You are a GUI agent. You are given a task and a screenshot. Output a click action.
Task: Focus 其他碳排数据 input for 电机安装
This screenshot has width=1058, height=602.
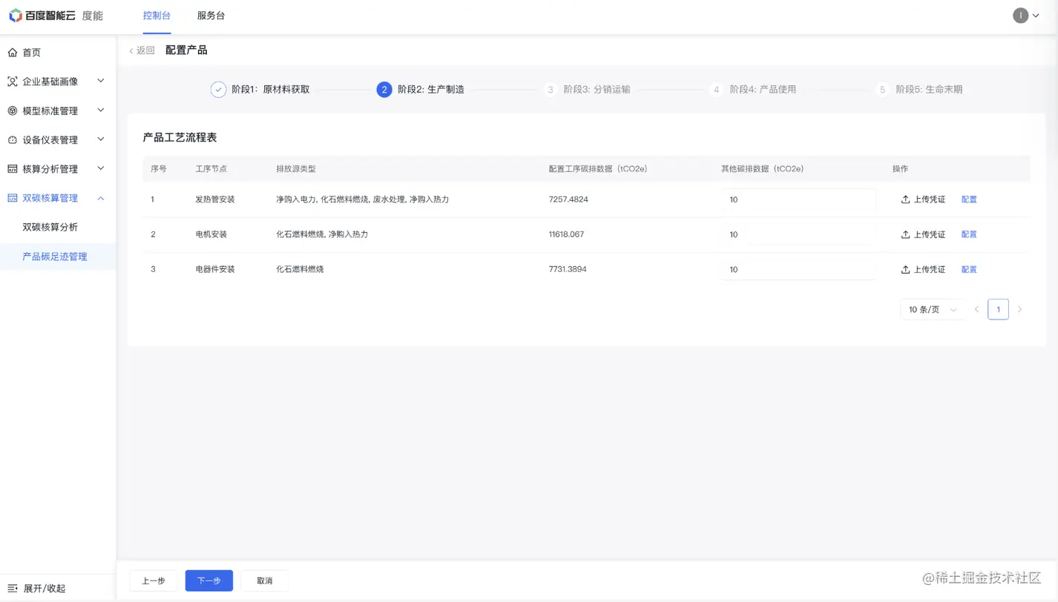click(x=799, y=234)
